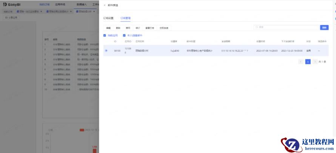Toggle the 当前应用 checkbox

105,36
